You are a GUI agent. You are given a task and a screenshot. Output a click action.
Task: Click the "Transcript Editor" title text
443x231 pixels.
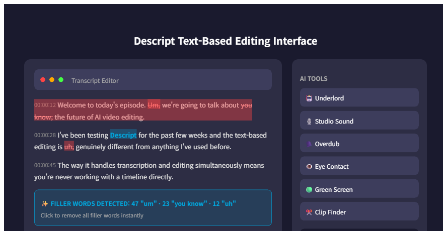pos(95,80)
